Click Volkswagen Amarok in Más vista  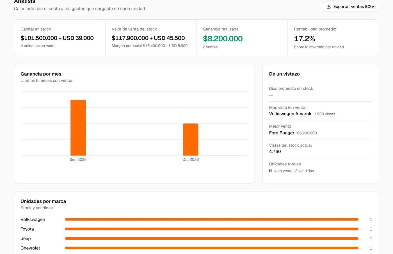tap(290, 114)
